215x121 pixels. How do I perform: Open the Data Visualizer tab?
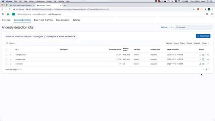[63, 20]
